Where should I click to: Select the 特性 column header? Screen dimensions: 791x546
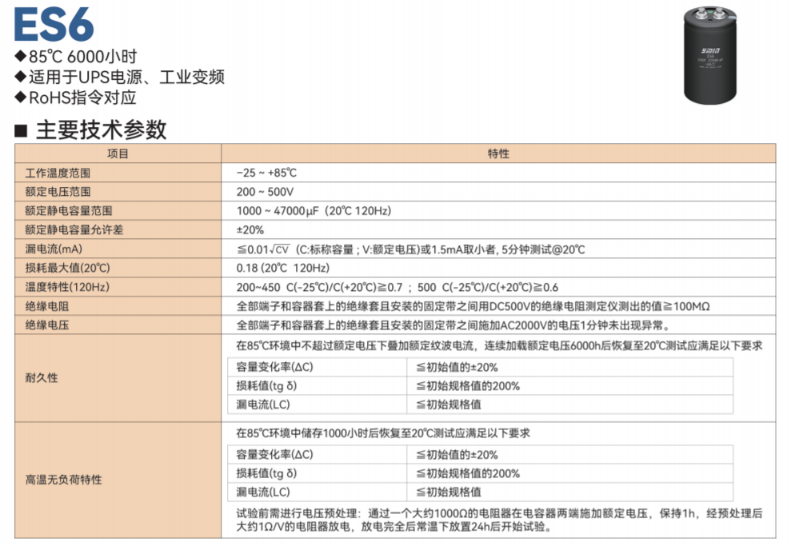pyautogui.click(x=498, y=153)
